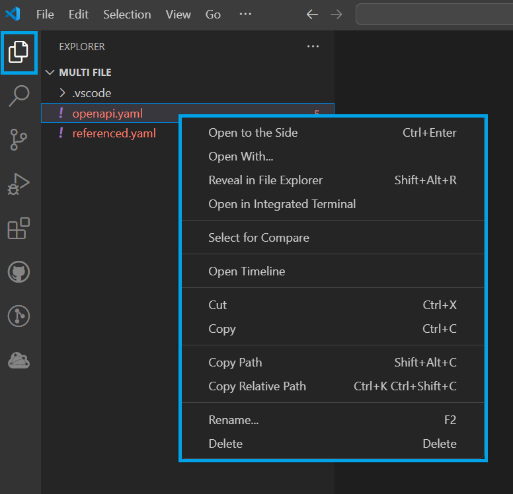Viewport: 513px width, 494px height.
Task: Choose Copy Relative Path
Action: (x=333, y=386)
